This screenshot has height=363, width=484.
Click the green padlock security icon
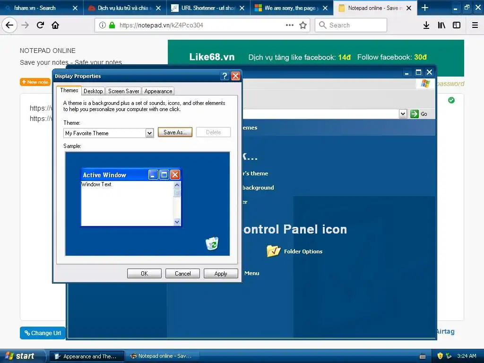click(112, 25)
